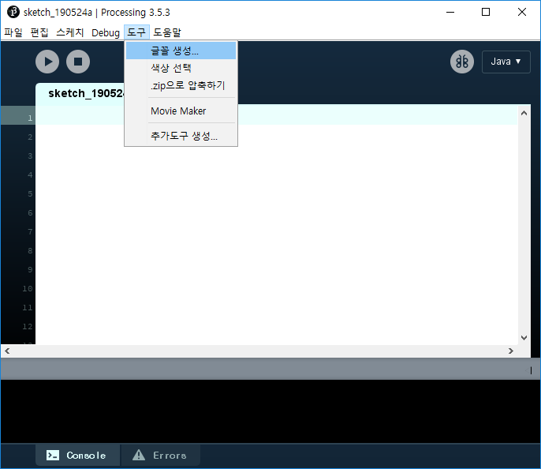Close the Processing window
541x469 pixels.
[522, 12]
